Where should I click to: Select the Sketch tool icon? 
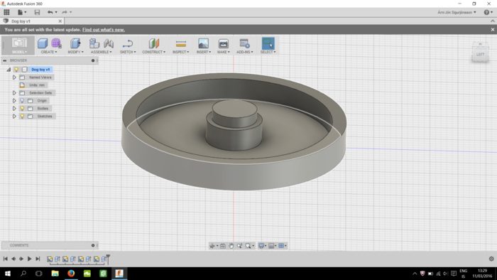pos(128,43)
